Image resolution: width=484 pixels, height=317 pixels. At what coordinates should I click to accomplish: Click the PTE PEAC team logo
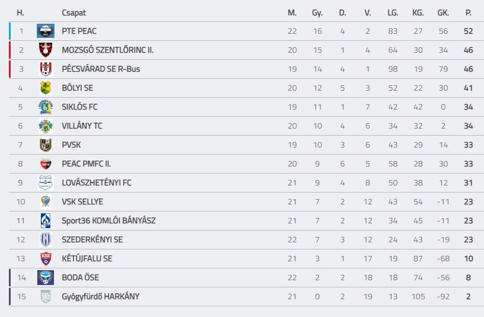(46, 31)
